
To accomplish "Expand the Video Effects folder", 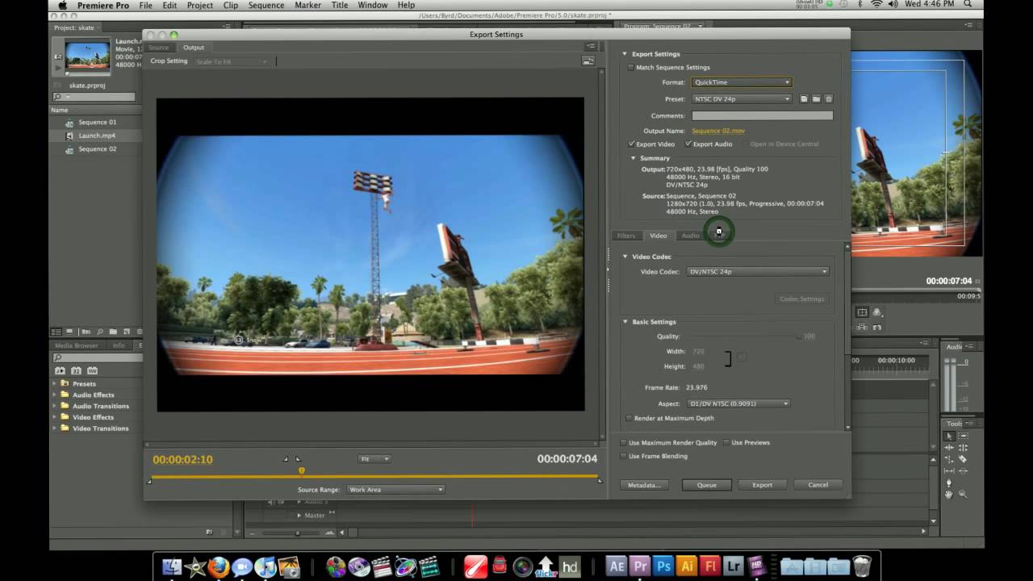I will (54, 417).
